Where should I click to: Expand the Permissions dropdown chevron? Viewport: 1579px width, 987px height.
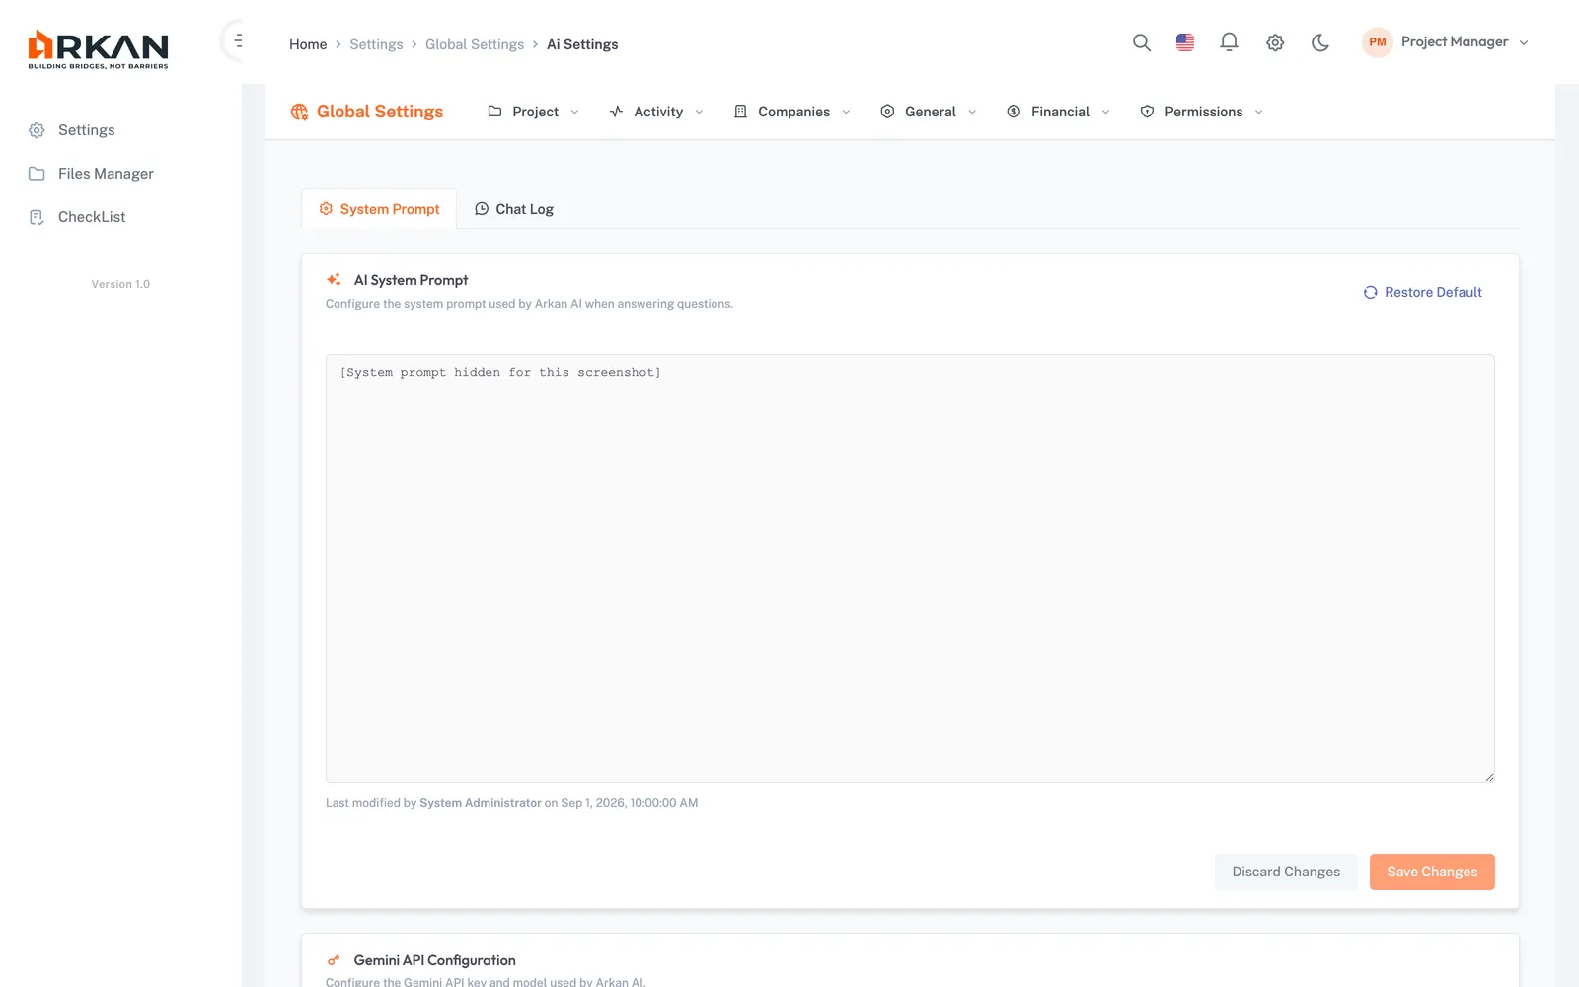click(x=1258, y=112)
